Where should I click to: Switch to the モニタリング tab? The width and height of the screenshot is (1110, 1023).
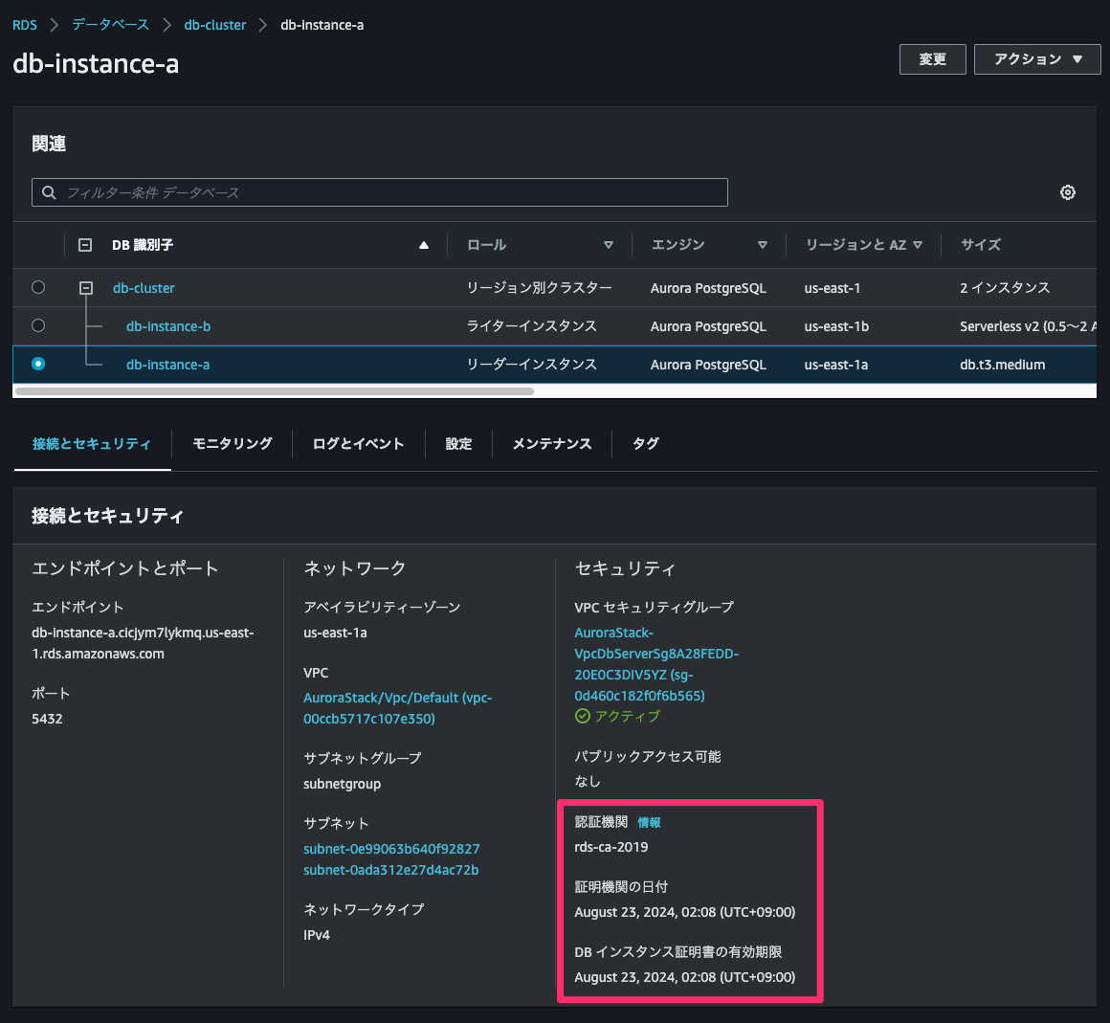point(232,443)
